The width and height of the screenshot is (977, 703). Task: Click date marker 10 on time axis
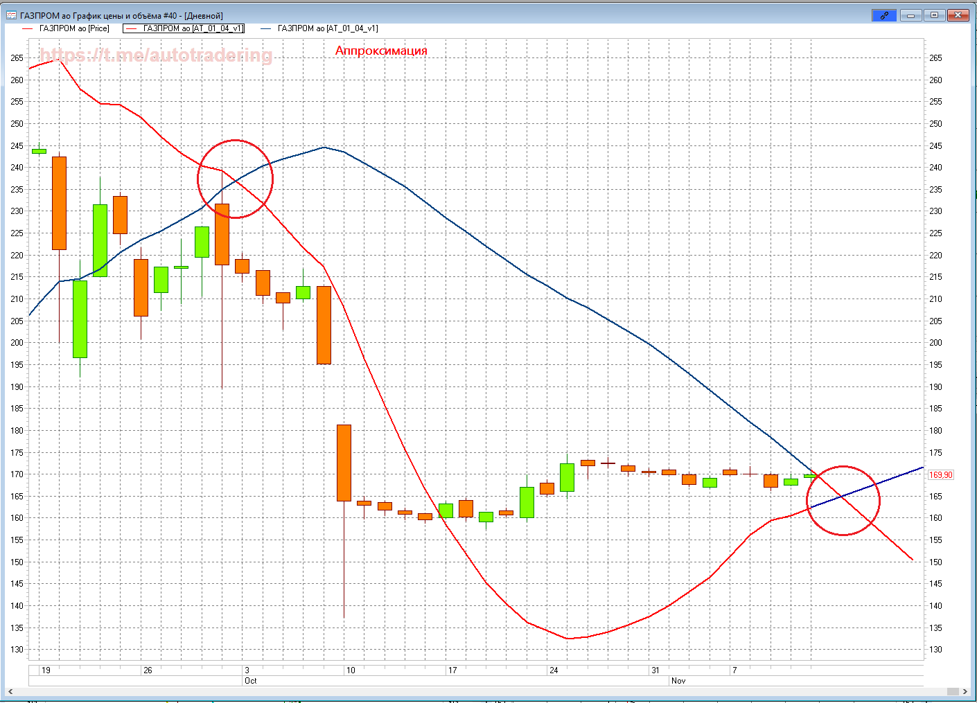351,670
